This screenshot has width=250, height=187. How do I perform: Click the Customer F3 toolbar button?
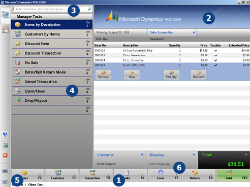[62, 175]
